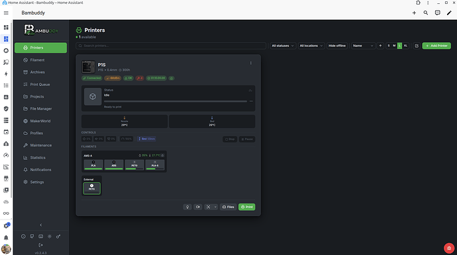Open Statistics page
The height and width of the screenshot is (255, 457).
[41, 158]
